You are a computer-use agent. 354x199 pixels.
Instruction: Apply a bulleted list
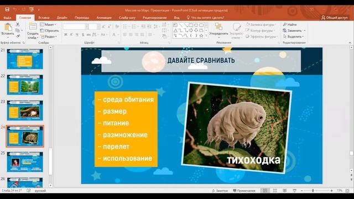click(126, 27)
